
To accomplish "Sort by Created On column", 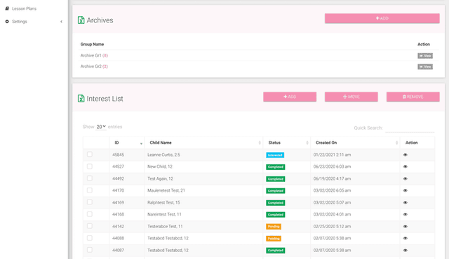I will coord(355,143).
